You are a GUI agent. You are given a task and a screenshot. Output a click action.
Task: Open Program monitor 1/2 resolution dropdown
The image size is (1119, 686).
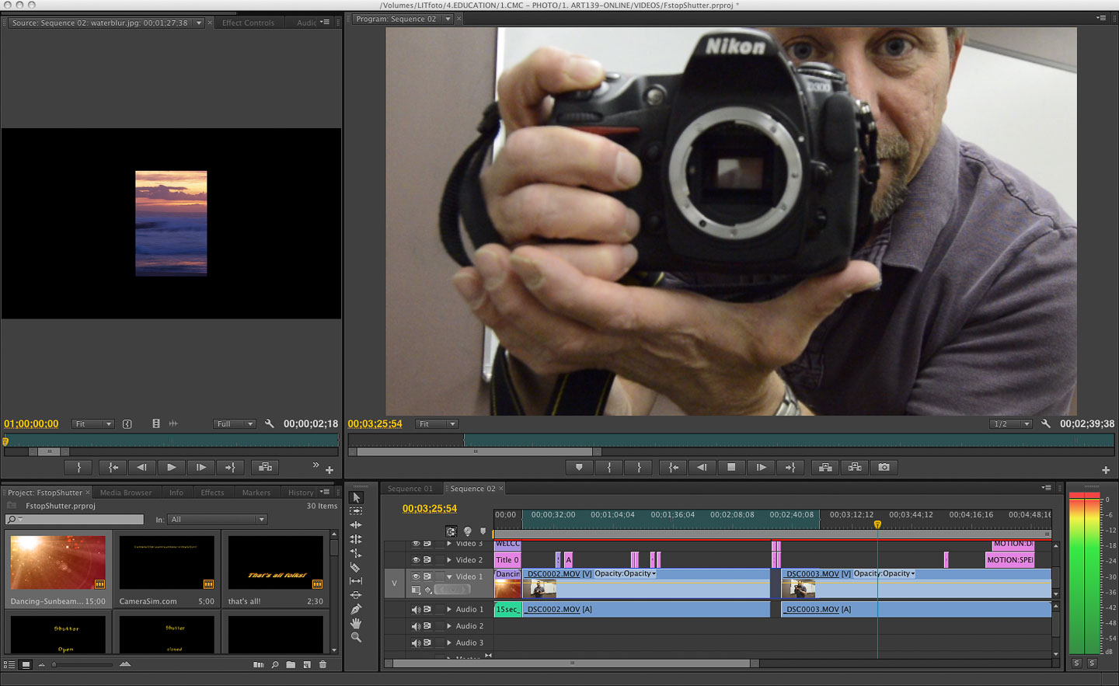click(x=1011, y=423)
